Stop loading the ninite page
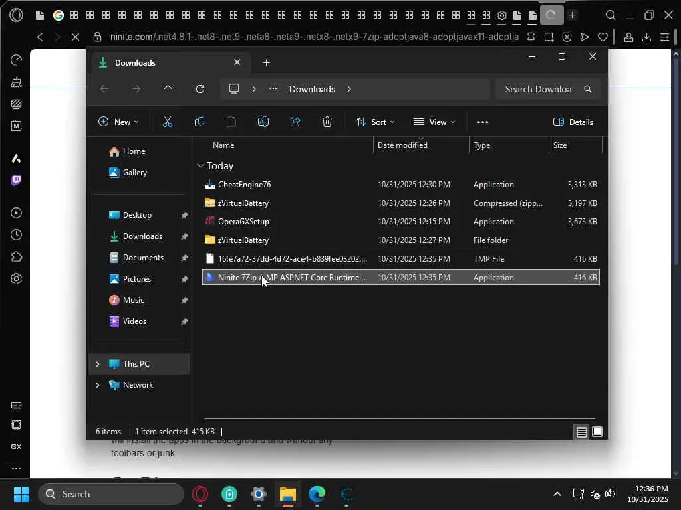681x510 pixels. [x=75, y=37]
